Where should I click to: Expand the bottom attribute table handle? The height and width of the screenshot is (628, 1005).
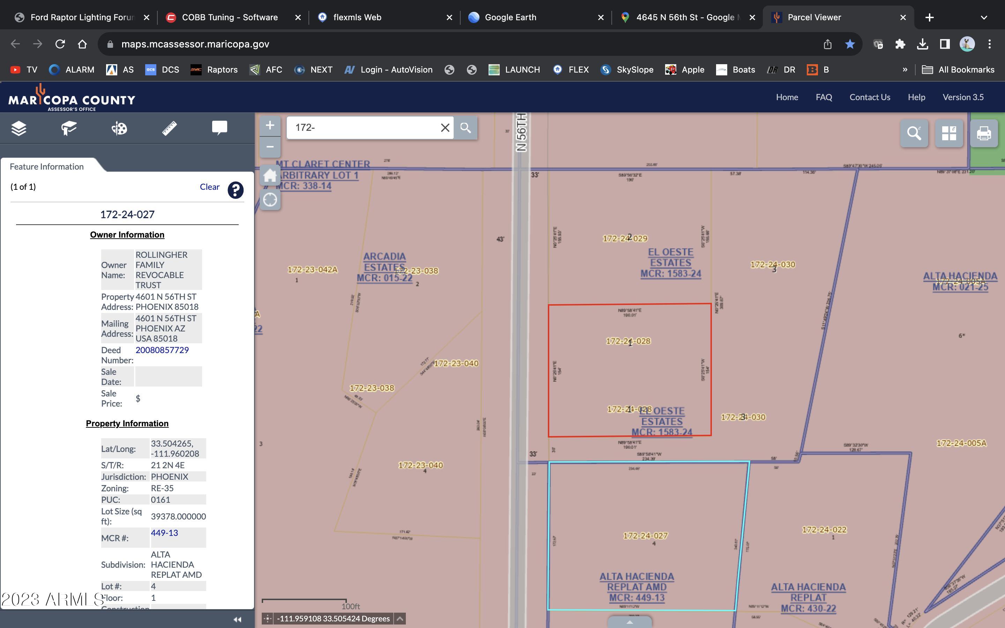pos(630,622)
